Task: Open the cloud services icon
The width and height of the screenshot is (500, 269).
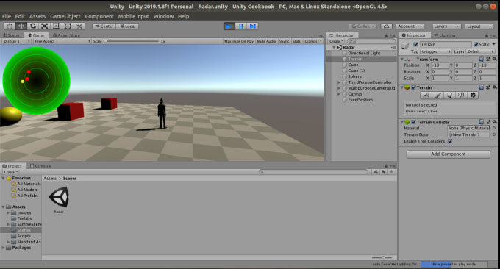Action: click(386, 26)
